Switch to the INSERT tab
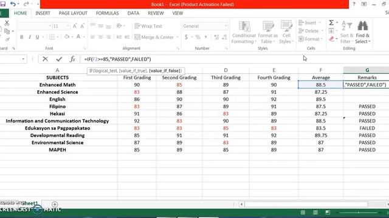Viewport: 389px width, 218px height. click(x=43, y=13)
